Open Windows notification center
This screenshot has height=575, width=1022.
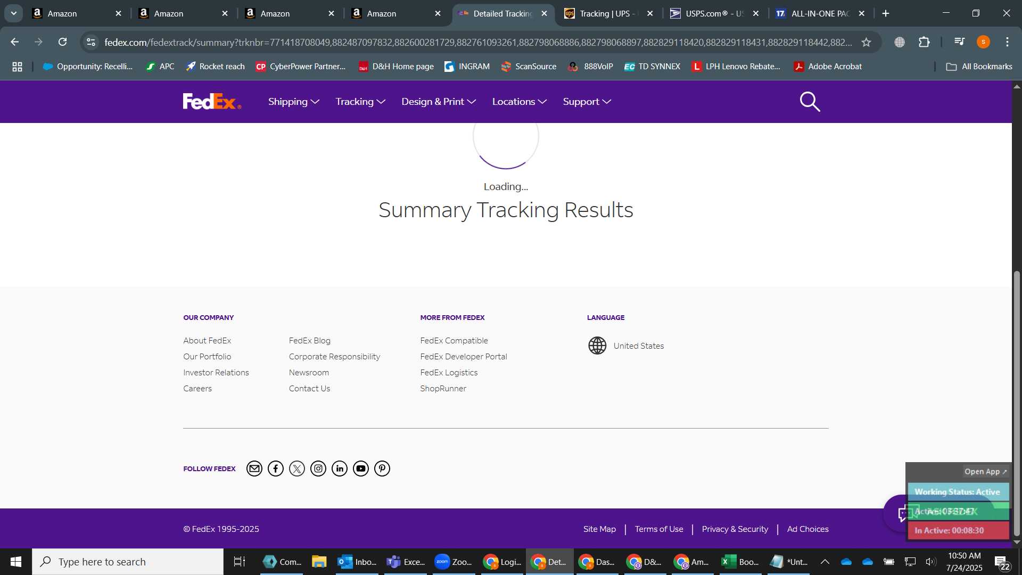pyautogui.click(x=1001, y=562)
